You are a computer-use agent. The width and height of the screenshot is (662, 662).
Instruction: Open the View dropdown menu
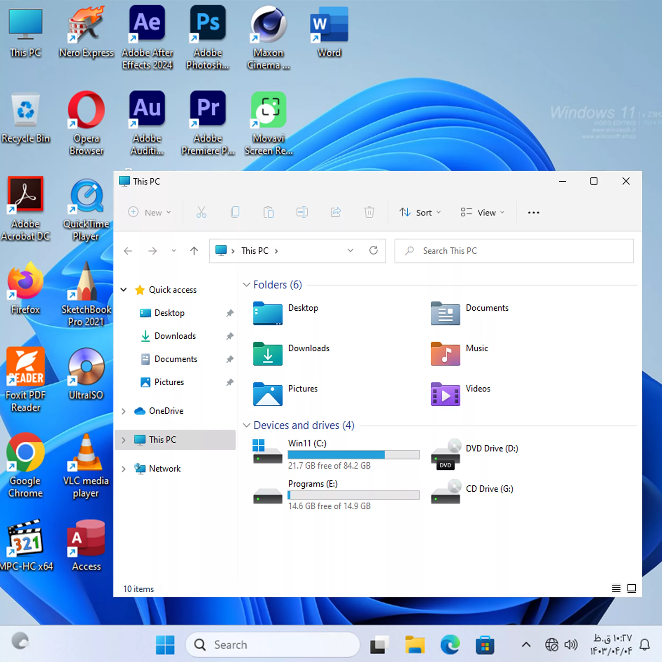pyautogui.click(x=482, y=212)
